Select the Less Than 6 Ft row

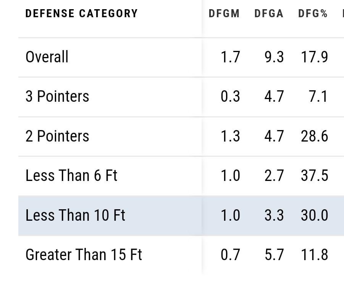[71, 176]
